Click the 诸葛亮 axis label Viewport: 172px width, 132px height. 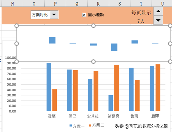(x=114, y=116)
